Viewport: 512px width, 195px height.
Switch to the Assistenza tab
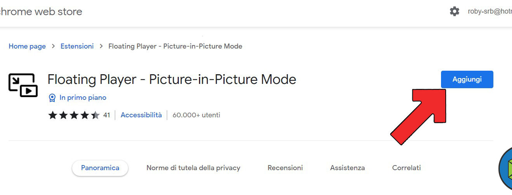tap(348, 168)
